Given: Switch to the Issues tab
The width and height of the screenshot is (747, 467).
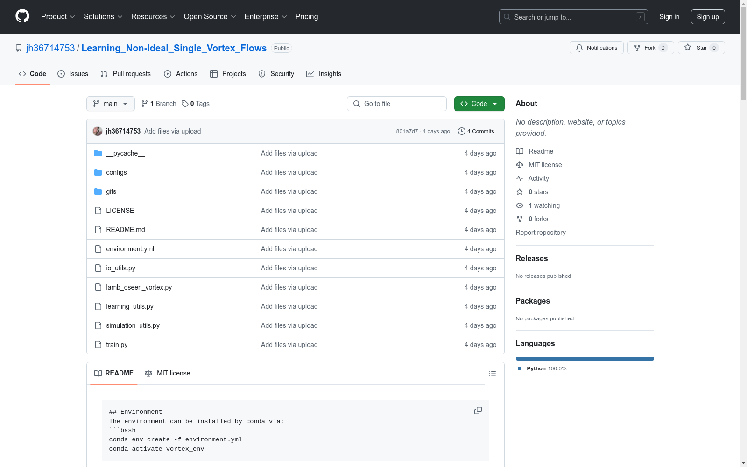Looking at the screenshot, I should pyautogui.click(x=73, y=74).
